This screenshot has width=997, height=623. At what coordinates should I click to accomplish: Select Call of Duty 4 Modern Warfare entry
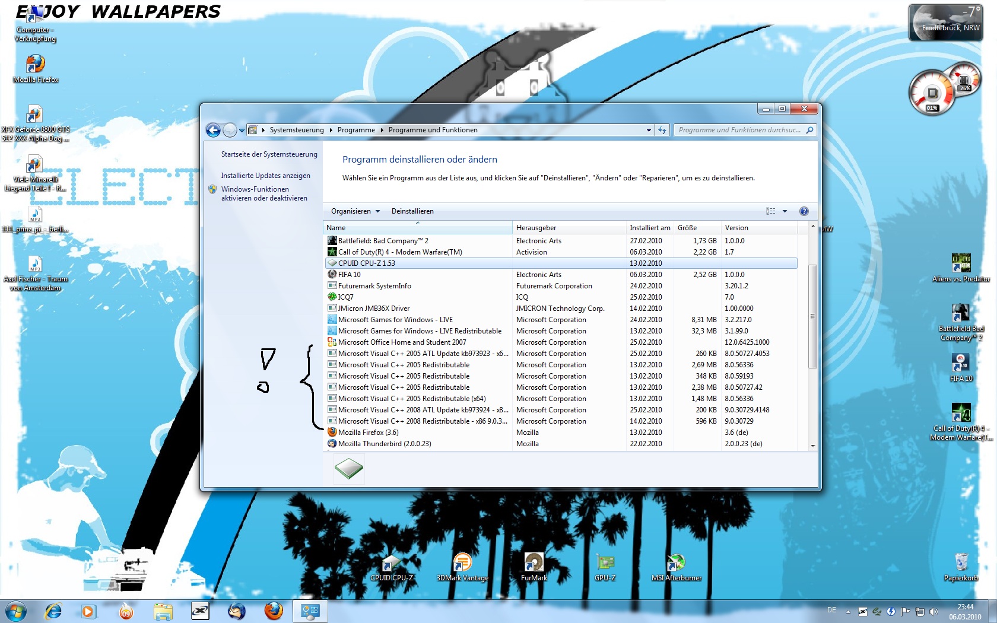point(561,252)
